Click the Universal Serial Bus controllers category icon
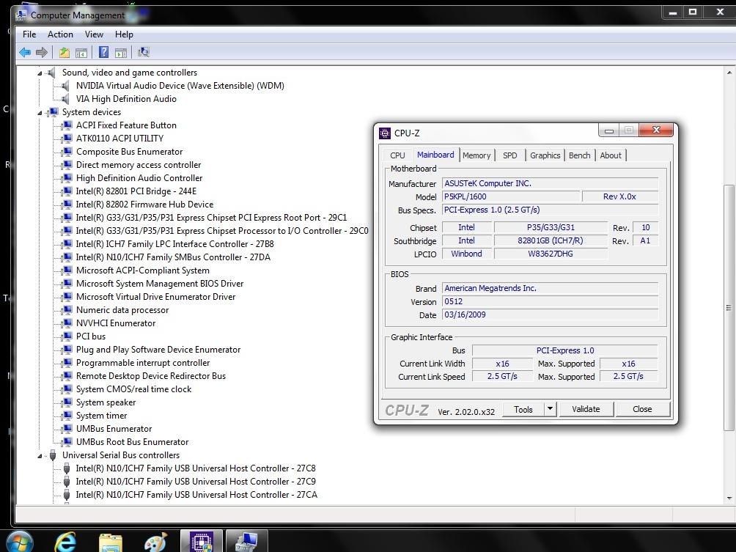Viewport: 736px width, 552px height. (x=53, y=455)
